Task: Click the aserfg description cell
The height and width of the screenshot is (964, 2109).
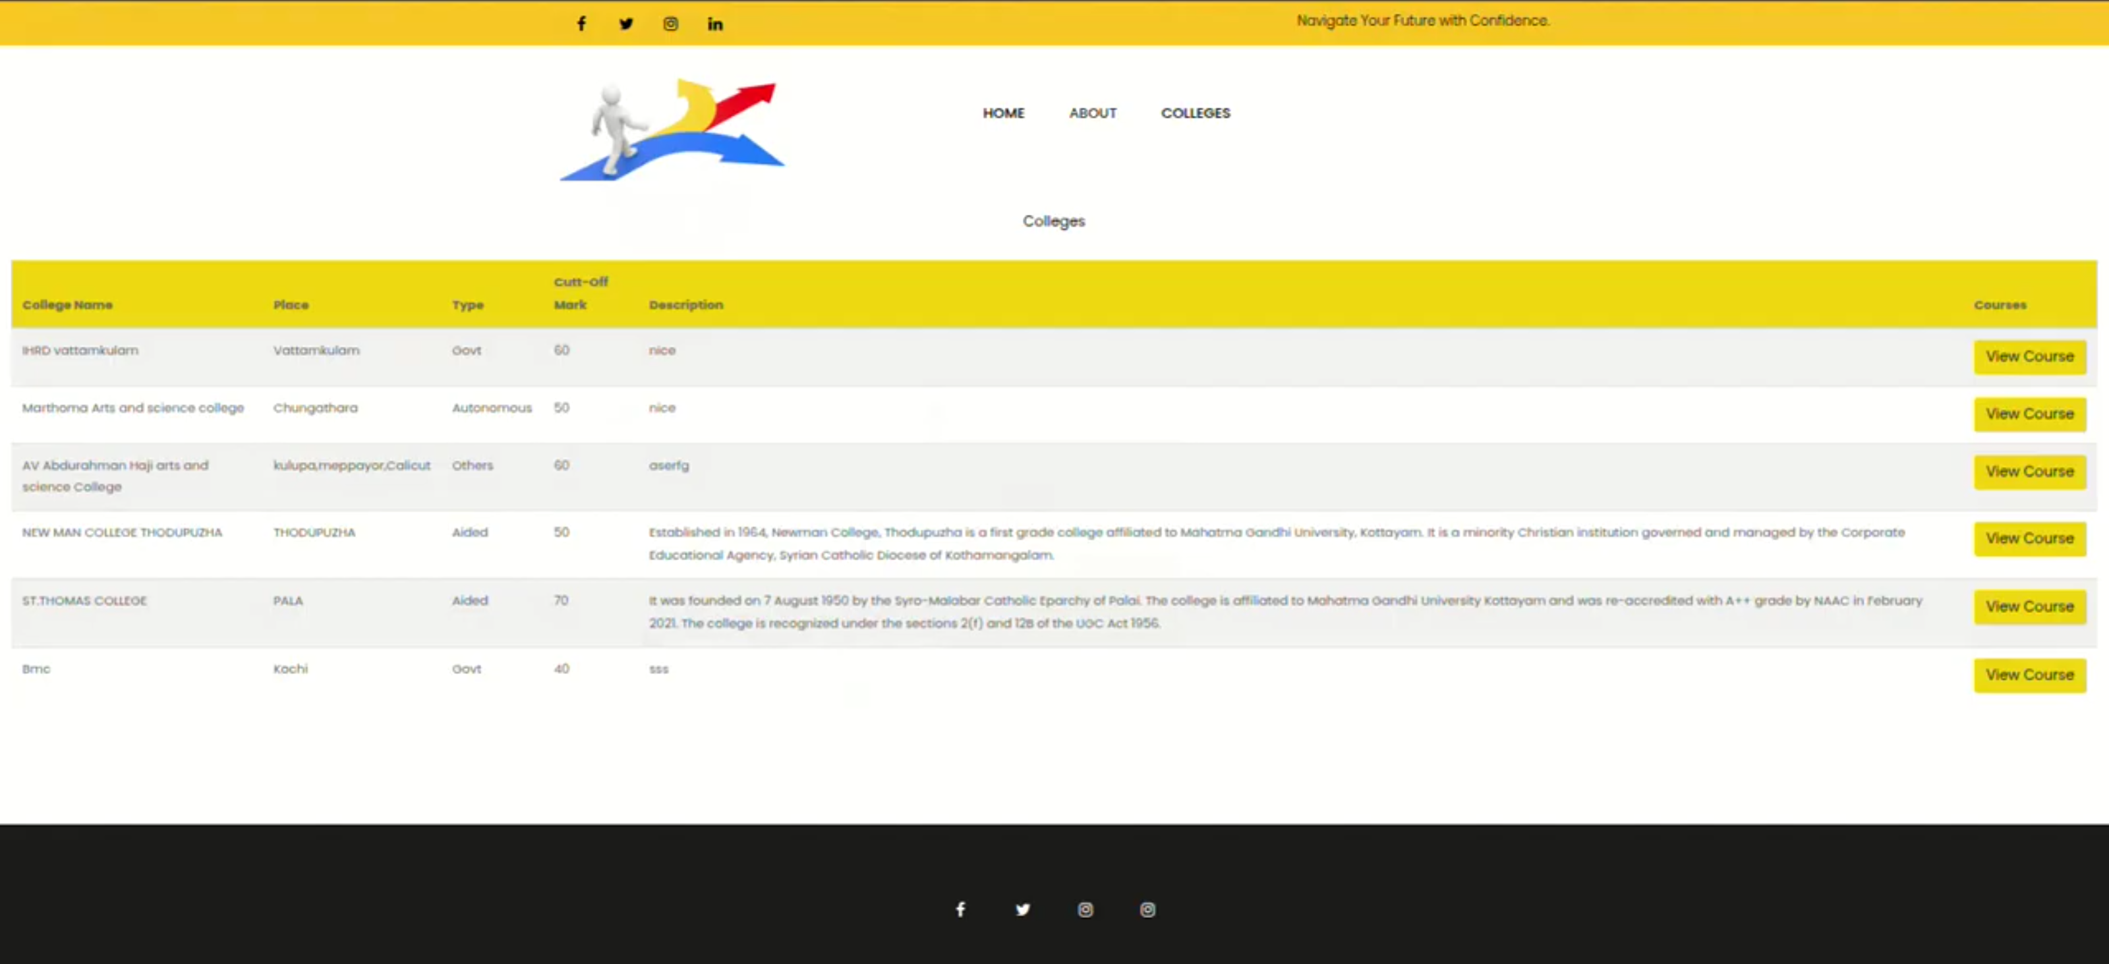Action: [x=669, y=466]
